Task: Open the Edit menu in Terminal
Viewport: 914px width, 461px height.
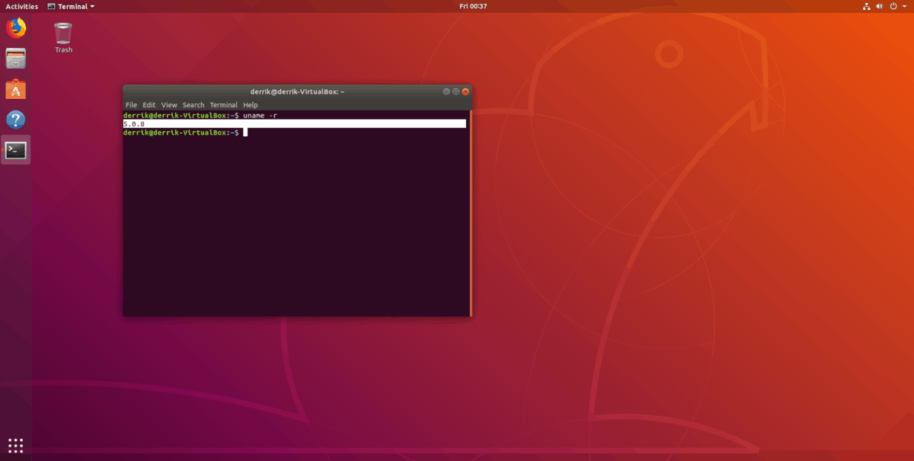Action: (x=149, y=104)
